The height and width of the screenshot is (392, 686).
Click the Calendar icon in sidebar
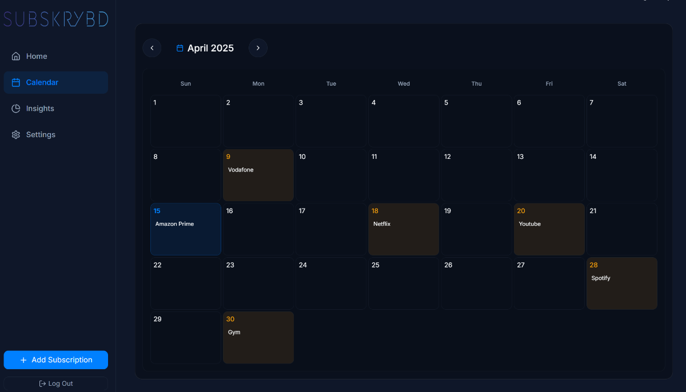(x=16, y=82)
